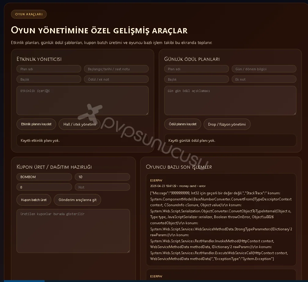Screen dimensions: 308x282
Task: Click the Üretilen kuponlar output textarea
Action: click(x=73, y=231)
